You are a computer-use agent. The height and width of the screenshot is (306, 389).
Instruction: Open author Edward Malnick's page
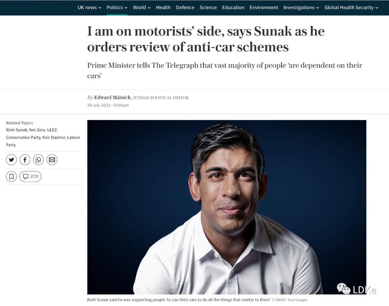point(113,98)
